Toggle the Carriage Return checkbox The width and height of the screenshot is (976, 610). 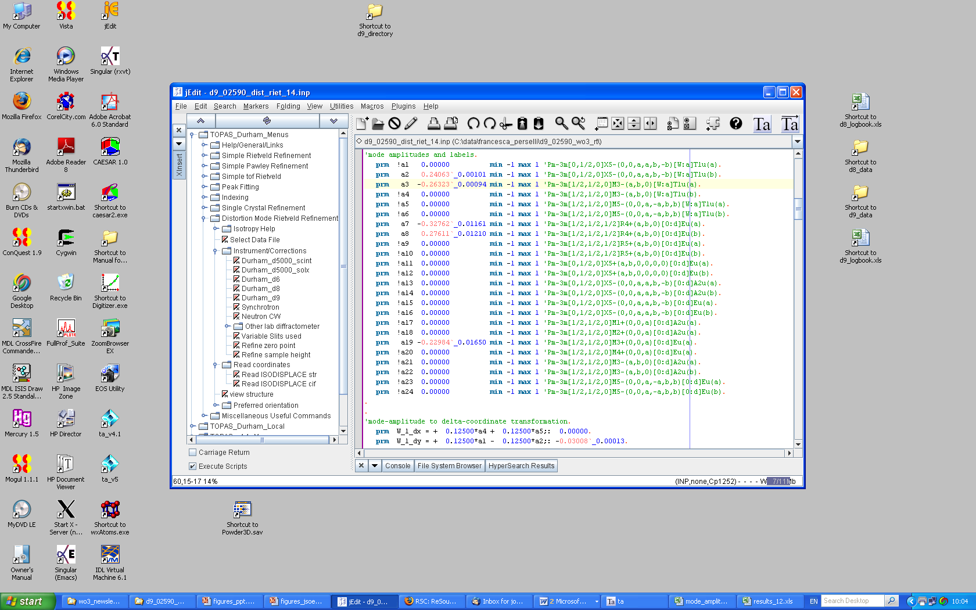point(192,452)
